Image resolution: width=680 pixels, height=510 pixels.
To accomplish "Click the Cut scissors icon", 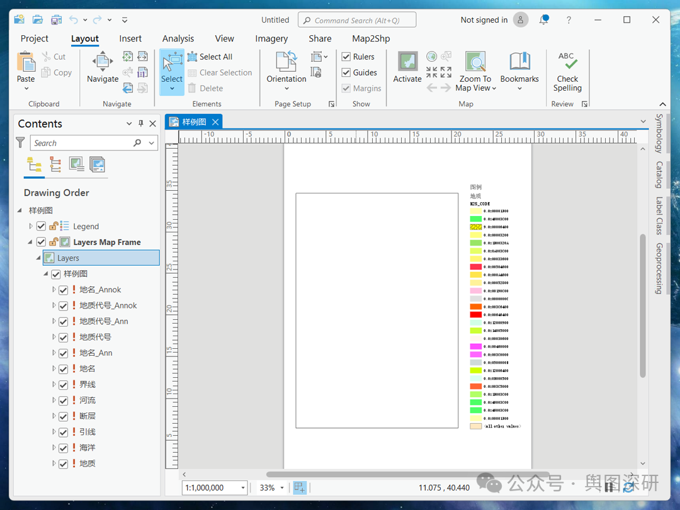I will tap(46, 57).
